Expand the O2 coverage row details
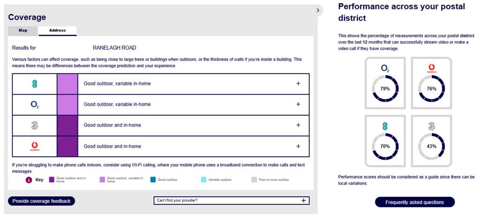This screenshot has width=480, height=216. coord(298,104)
